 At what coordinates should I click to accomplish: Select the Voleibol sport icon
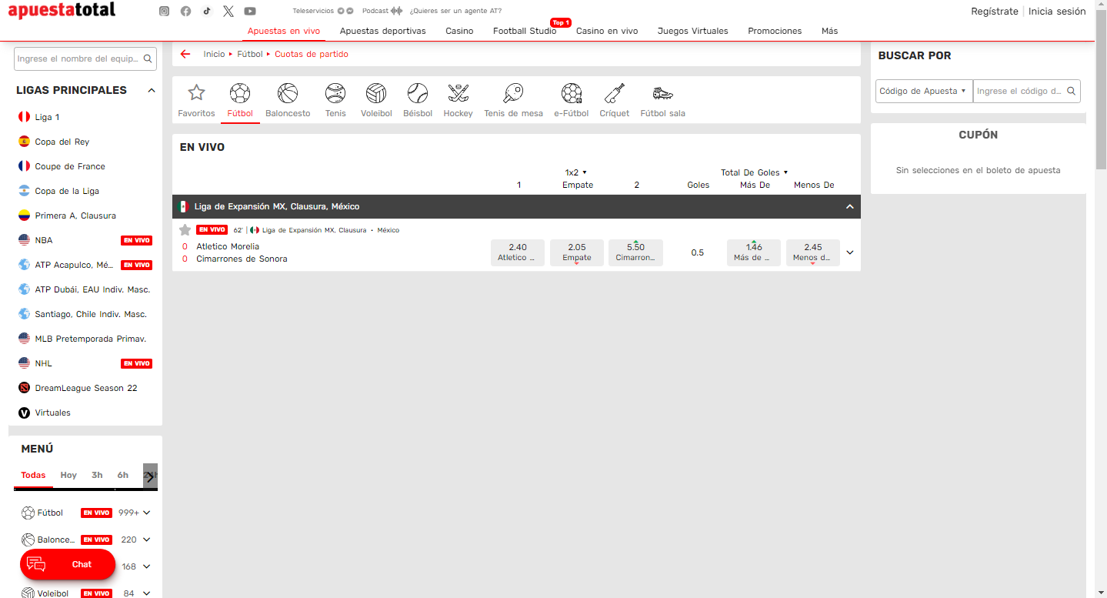[376, 93]
